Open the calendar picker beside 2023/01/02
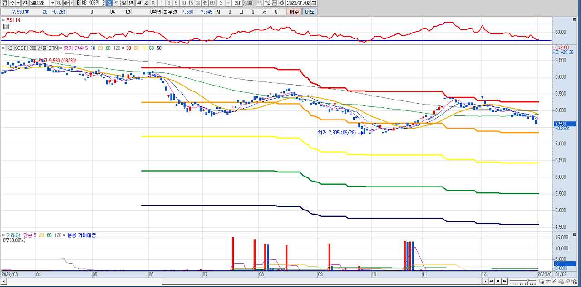 coord(314,3)
